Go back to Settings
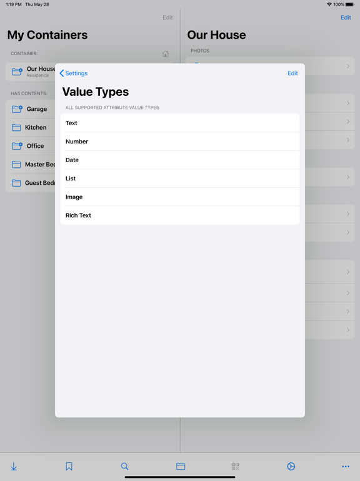Viewport: 360px width, 481px height. [74, 73]
